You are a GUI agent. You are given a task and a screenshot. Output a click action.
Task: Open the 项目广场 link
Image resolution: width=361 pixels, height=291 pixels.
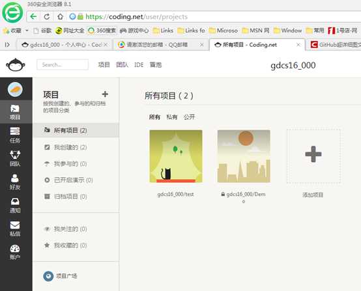tap(66, 276)
